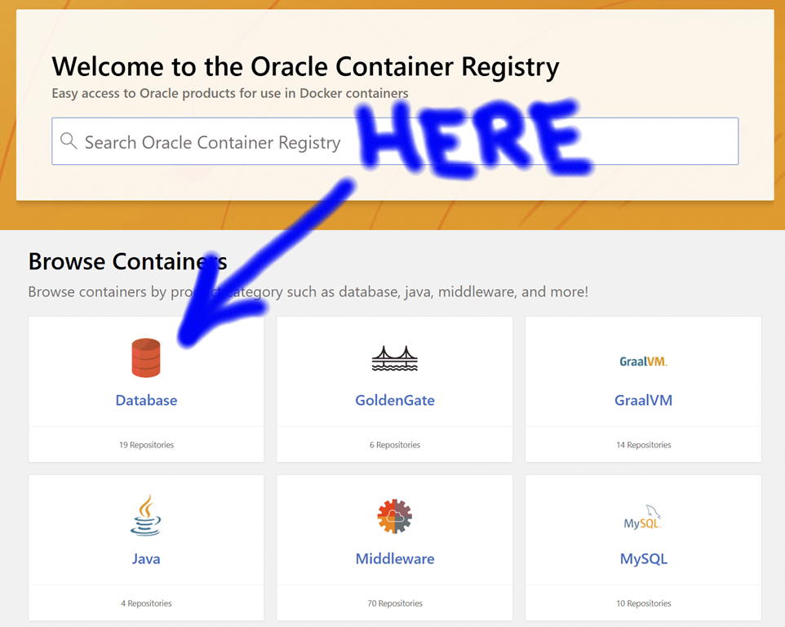This screenshot has width=785, height=627.
Task: Browse the Middleware category link
Action: tap(395, 558)
